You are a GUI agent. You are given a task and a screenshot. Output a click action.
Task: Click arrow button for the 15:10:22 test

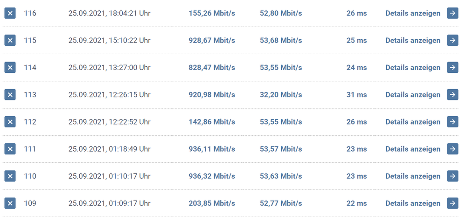[452, 41]
